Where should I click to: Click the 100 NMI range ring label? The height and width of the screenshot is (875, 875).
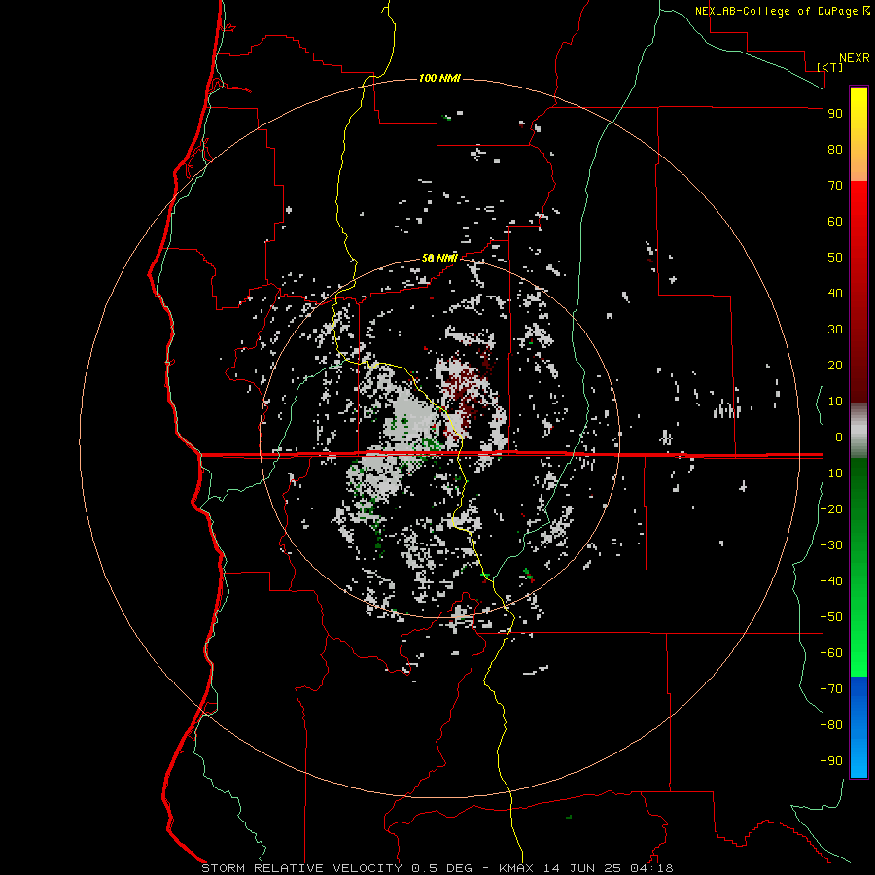[x=439, y=78]
